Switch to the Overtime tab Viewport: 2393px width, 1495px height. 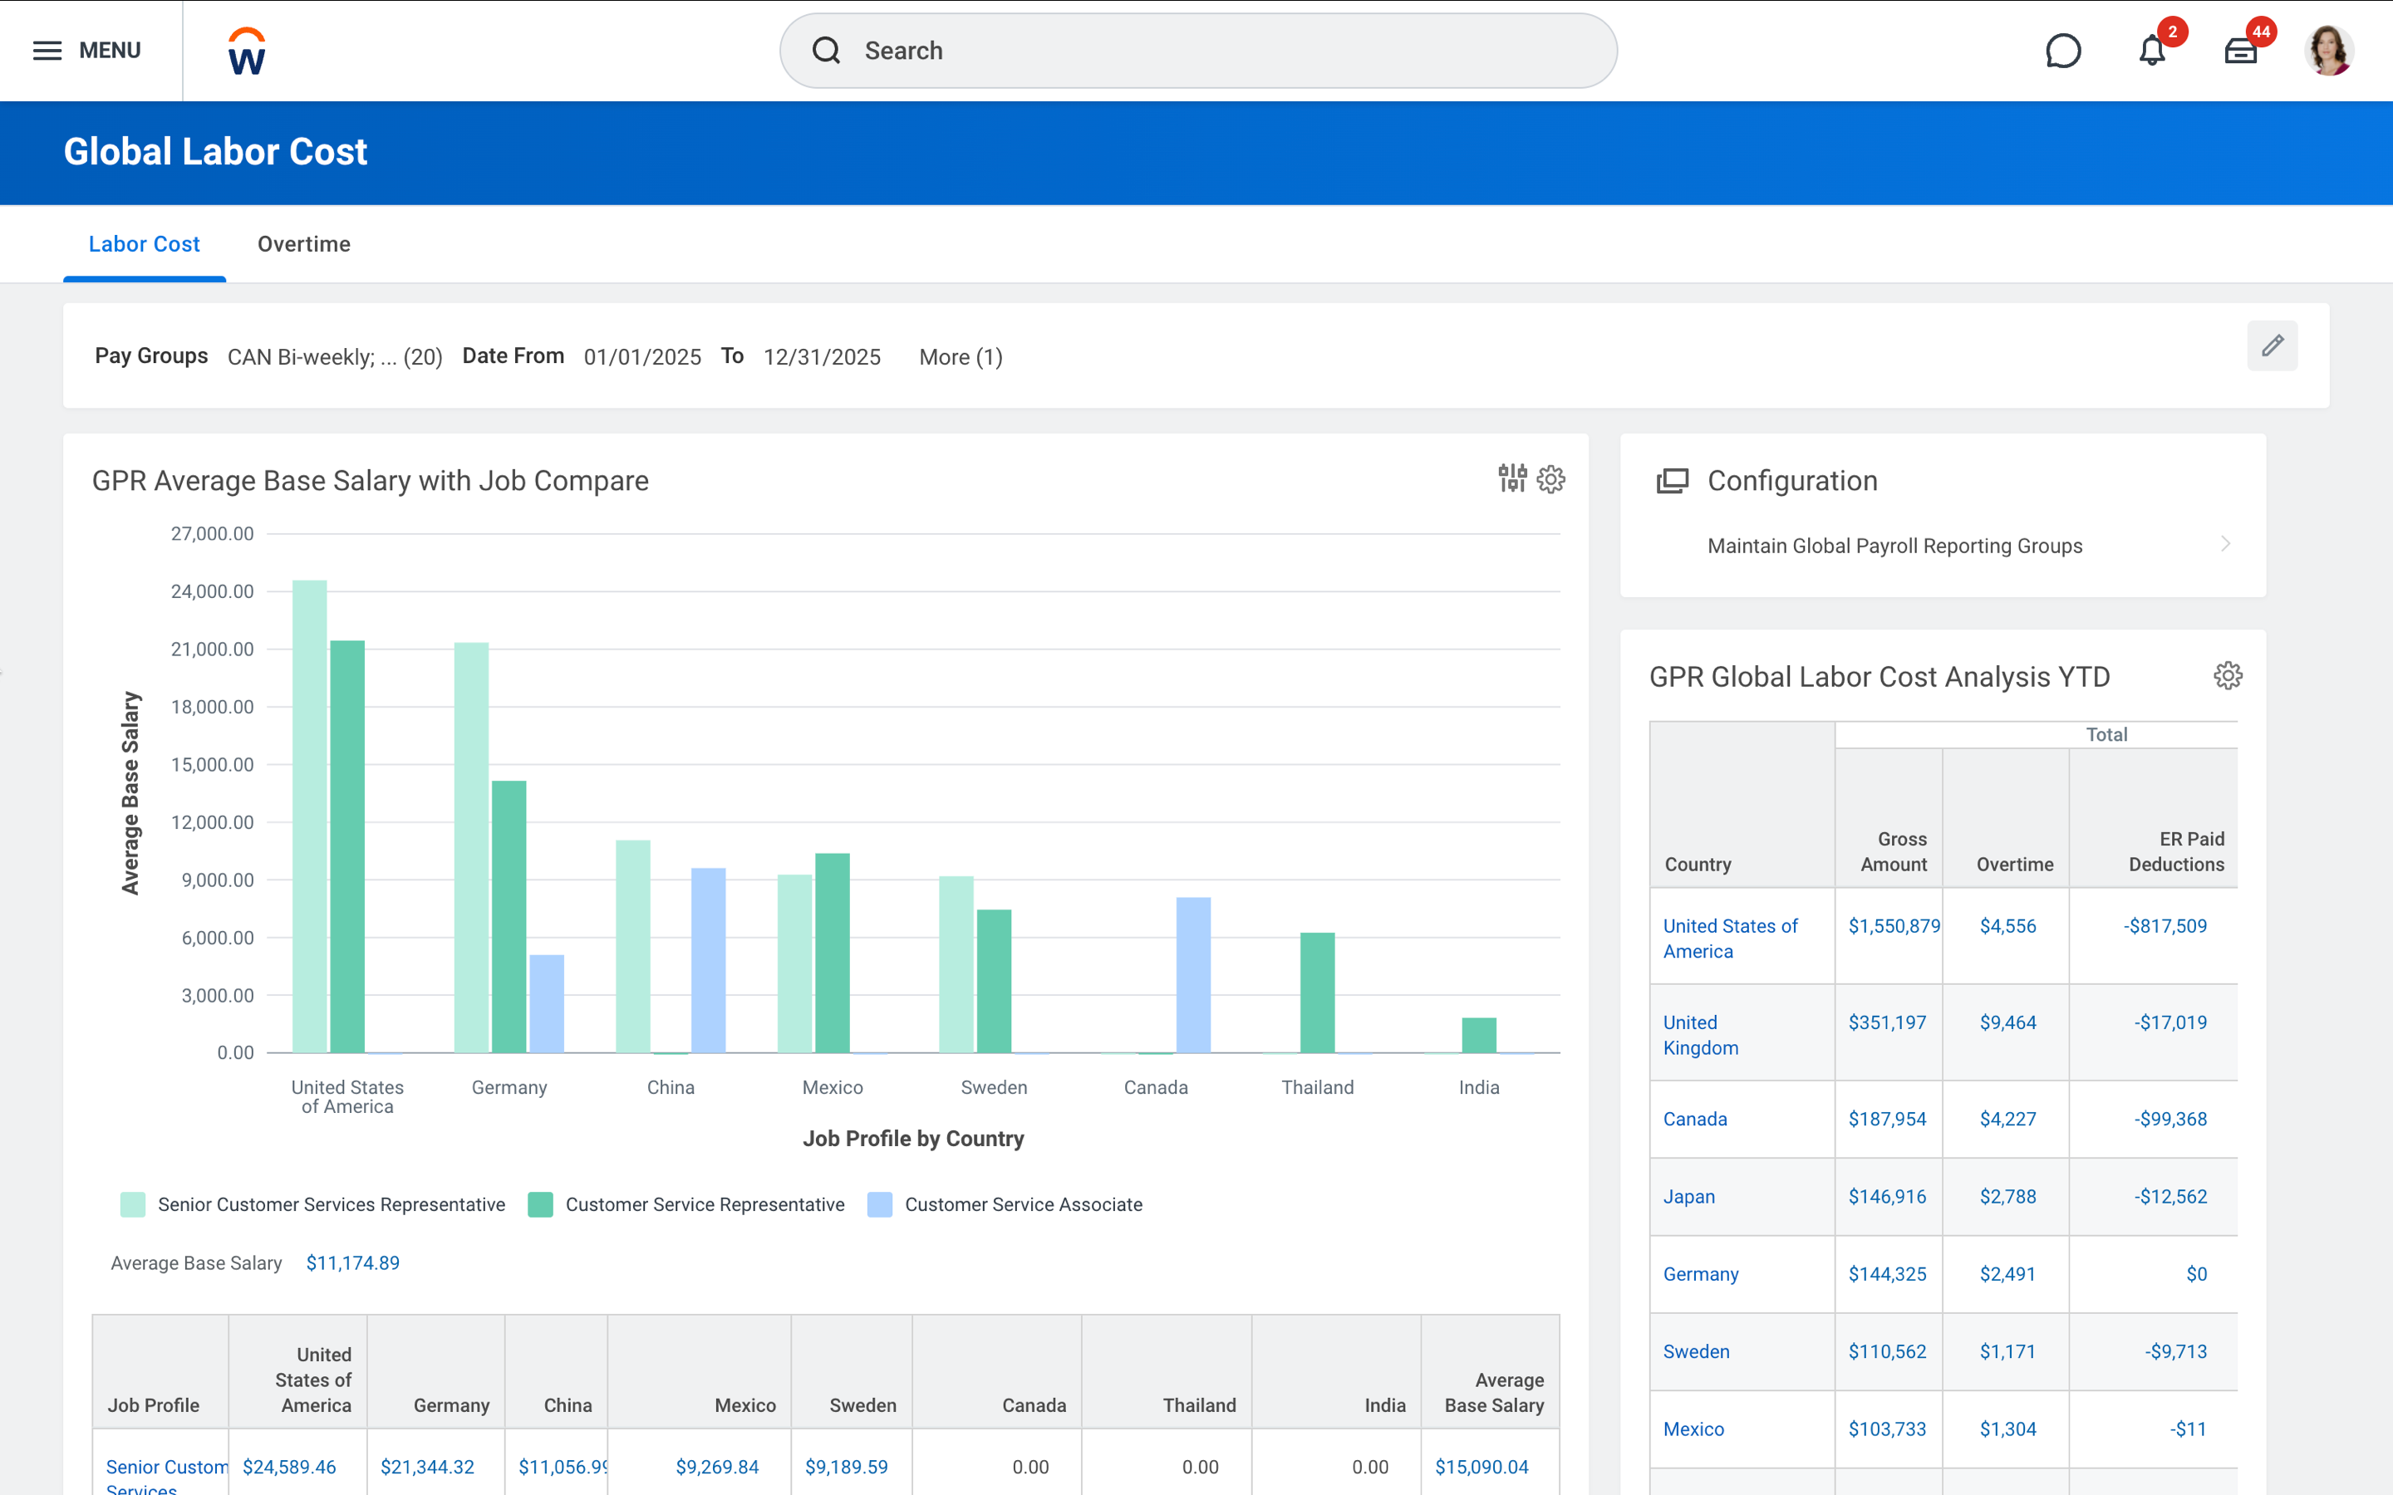303,244
